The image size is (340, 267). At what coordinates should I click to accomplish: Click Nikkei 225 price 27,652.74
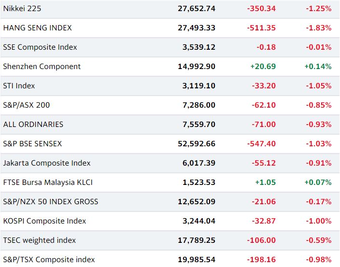coord(196,9)
